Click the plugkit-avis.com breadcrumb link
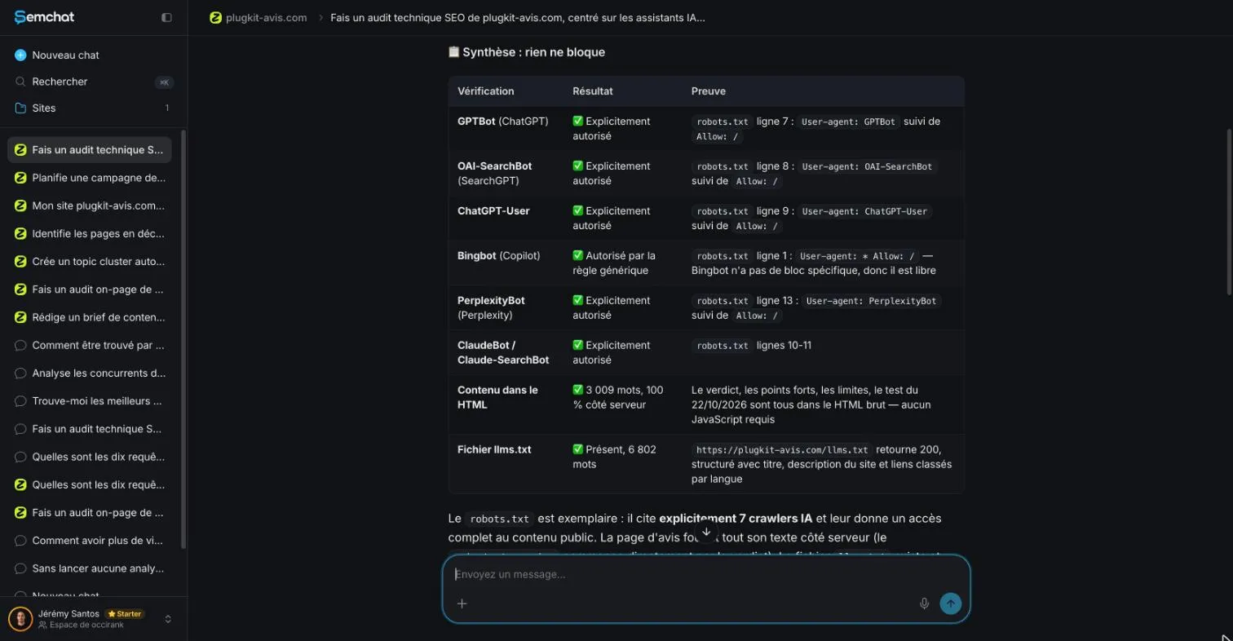The height and width of the screenshot is (641, 1233). coord(267,17)
